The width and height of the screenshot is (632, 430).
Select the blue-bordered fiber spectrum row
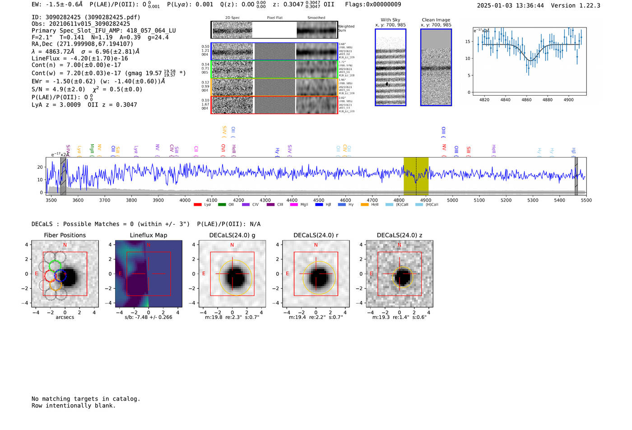pos(274,51)
